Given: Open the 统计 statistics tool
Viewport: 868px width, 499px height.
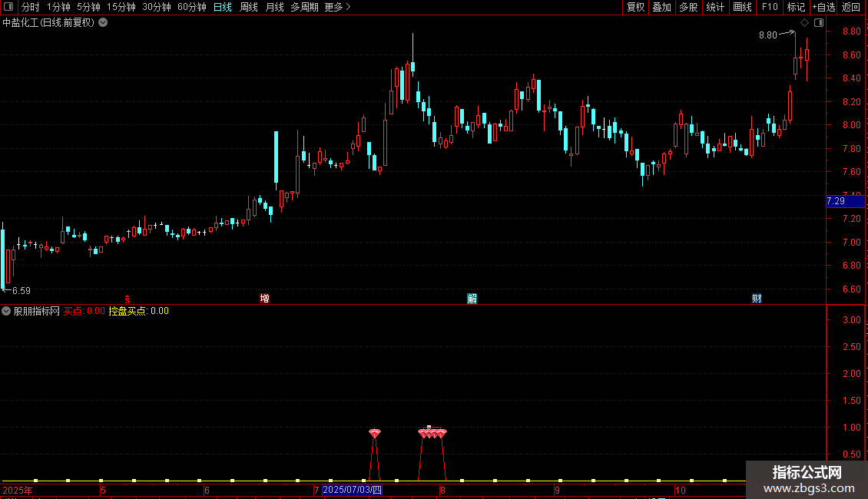Looking at the screenshot, I should [715, 7].
